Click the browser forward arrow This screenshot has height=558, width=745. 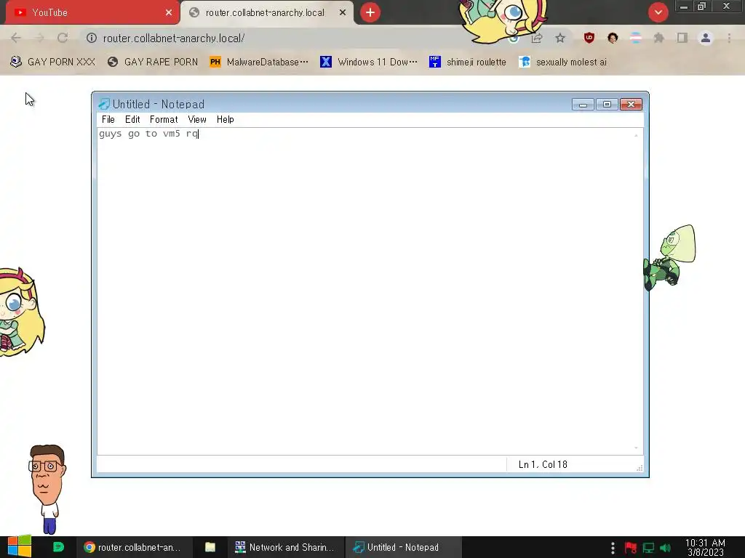point(39,38)
